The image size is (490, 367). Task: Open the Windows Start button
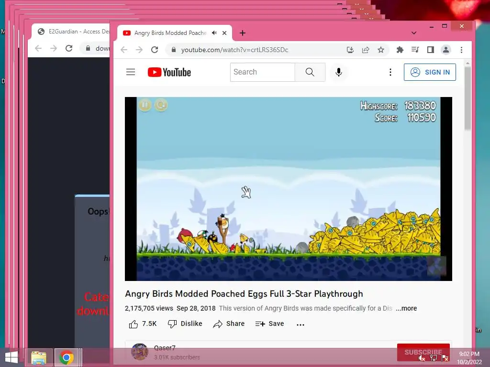click(x=11, y=357)
